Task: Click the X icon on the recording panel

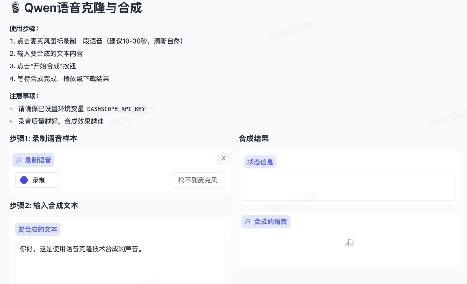Action: pos(224,158)
